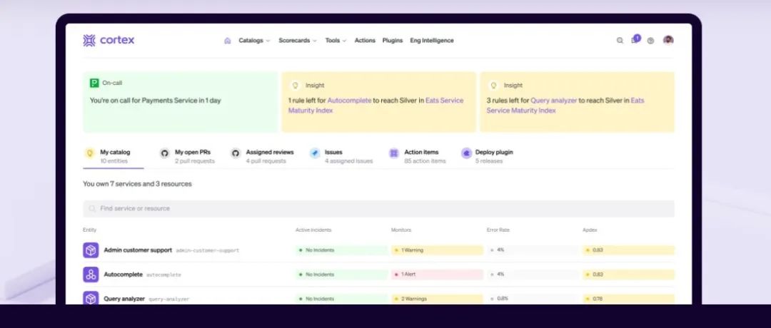The image size is (771, 328).
Task: Click 4% error rate for Autocomplete
Action: (x=533, y=275)
